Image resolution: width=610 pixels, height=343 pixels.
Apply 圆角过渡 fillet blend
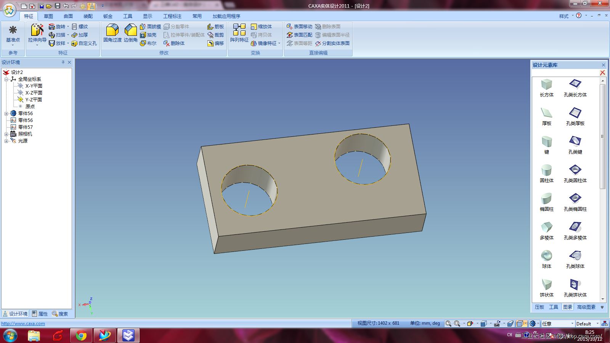tap(112, 33)
